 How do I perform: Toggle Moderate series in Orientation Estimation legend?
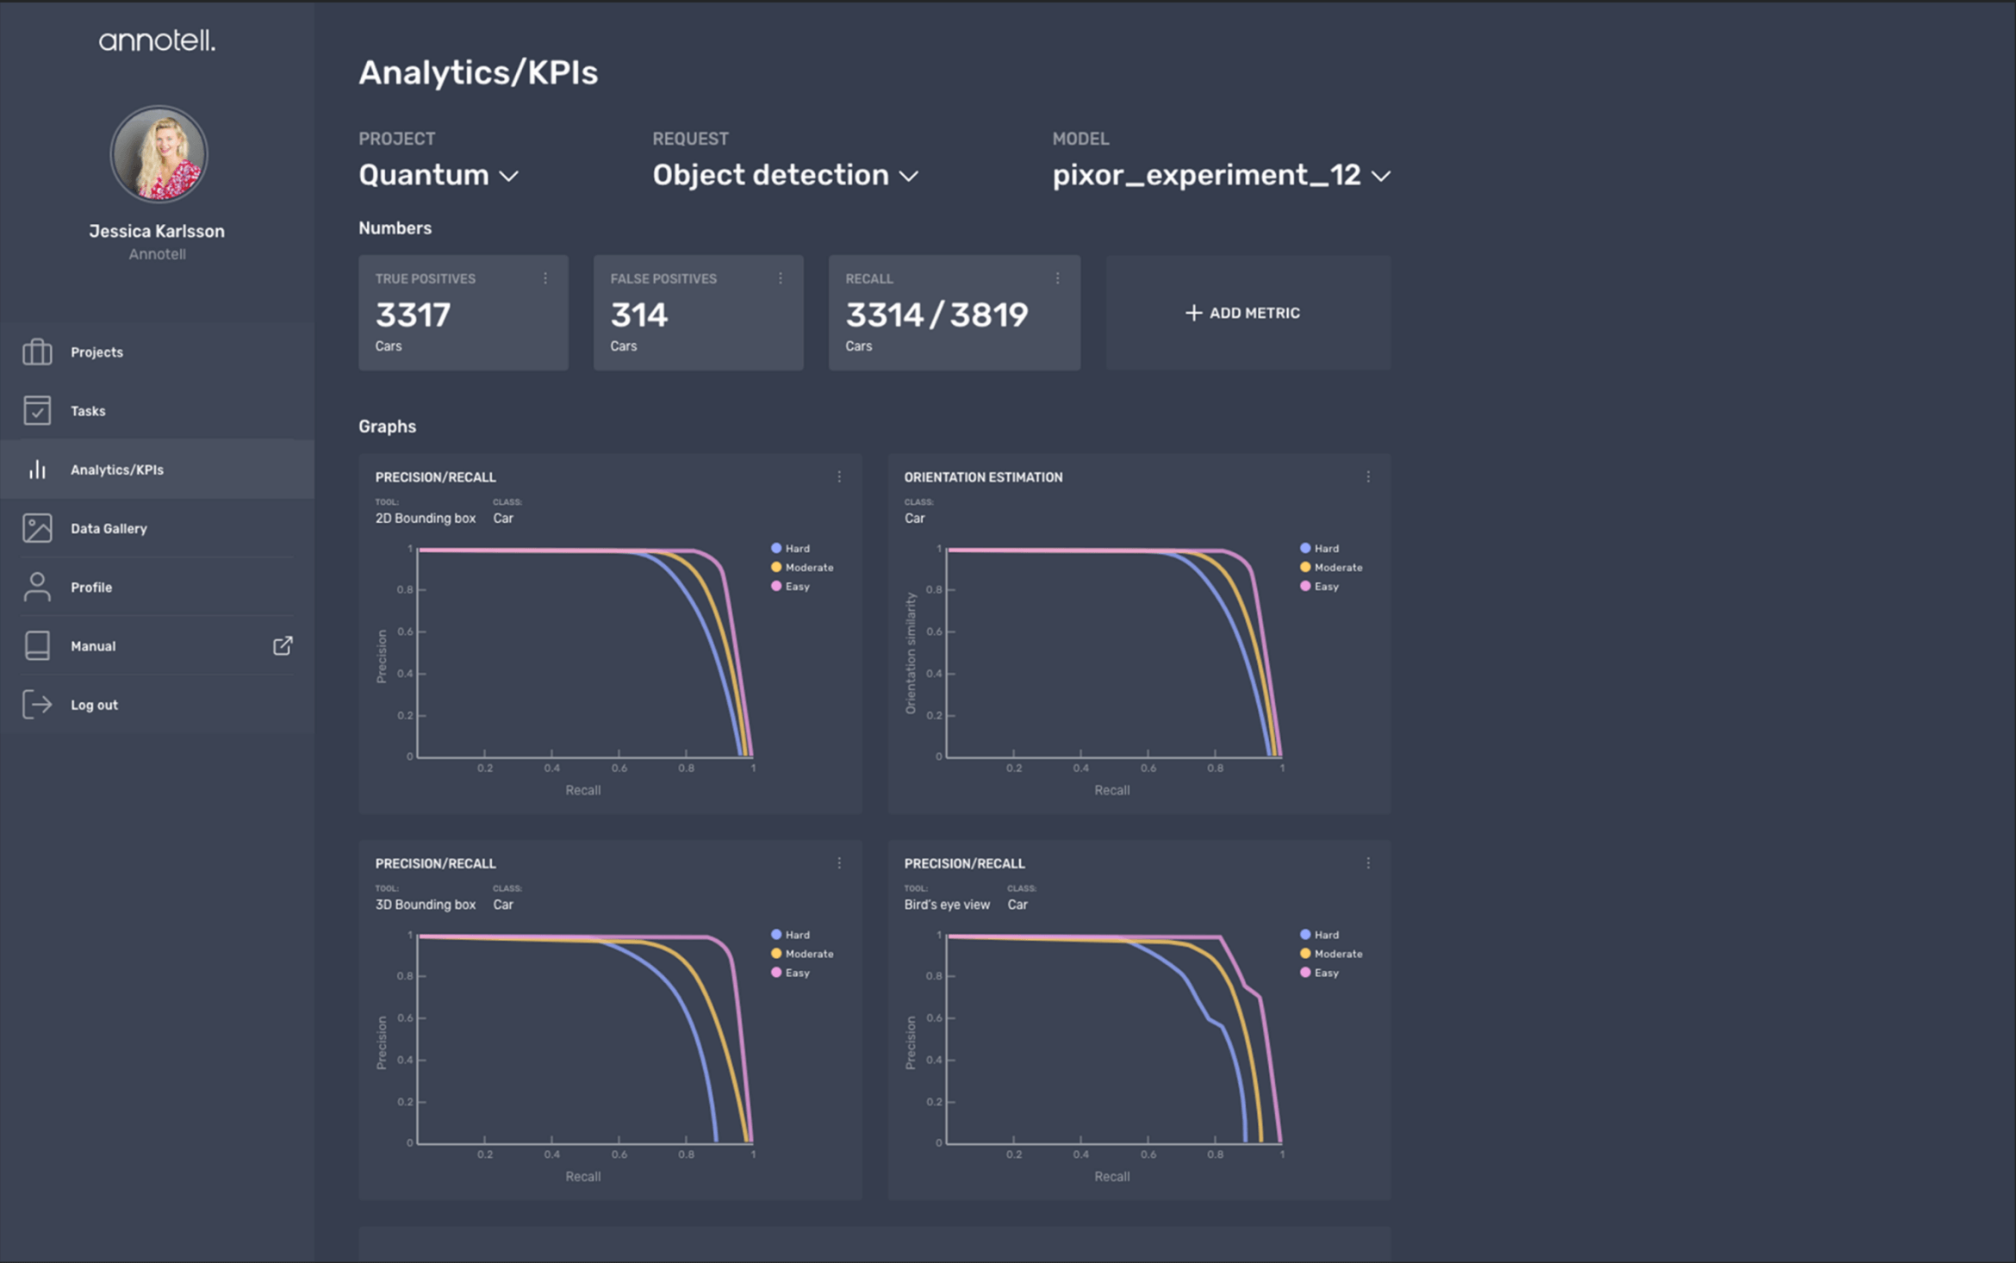[1331, 567]
